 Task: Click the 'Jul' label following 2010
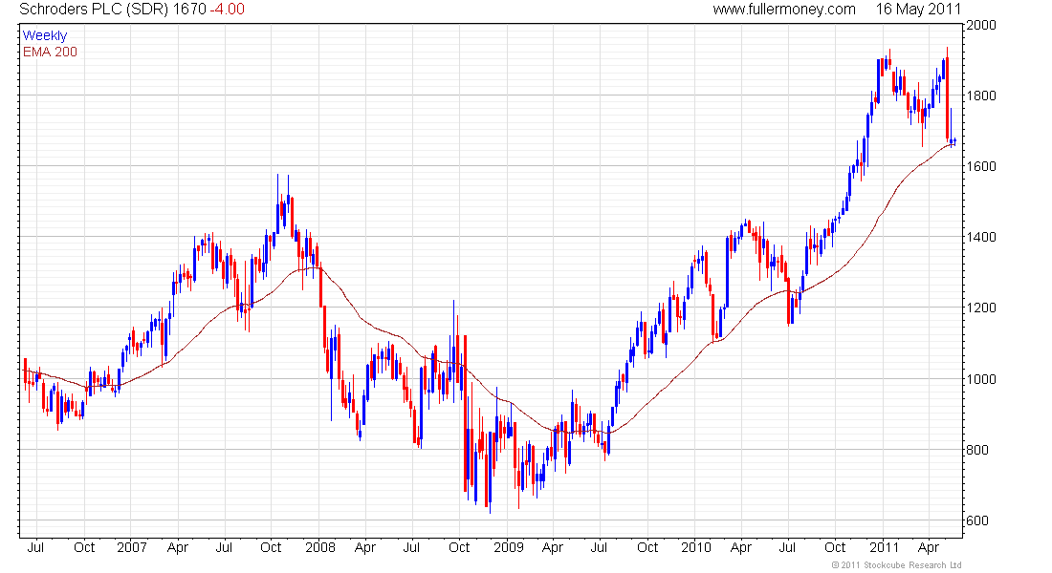coord(787,547)
